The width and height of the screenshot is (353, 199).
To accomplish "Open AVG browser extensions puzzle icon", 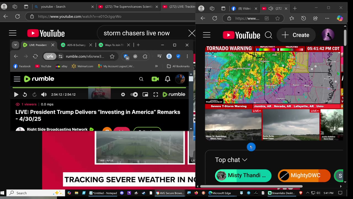I will 145,56.
